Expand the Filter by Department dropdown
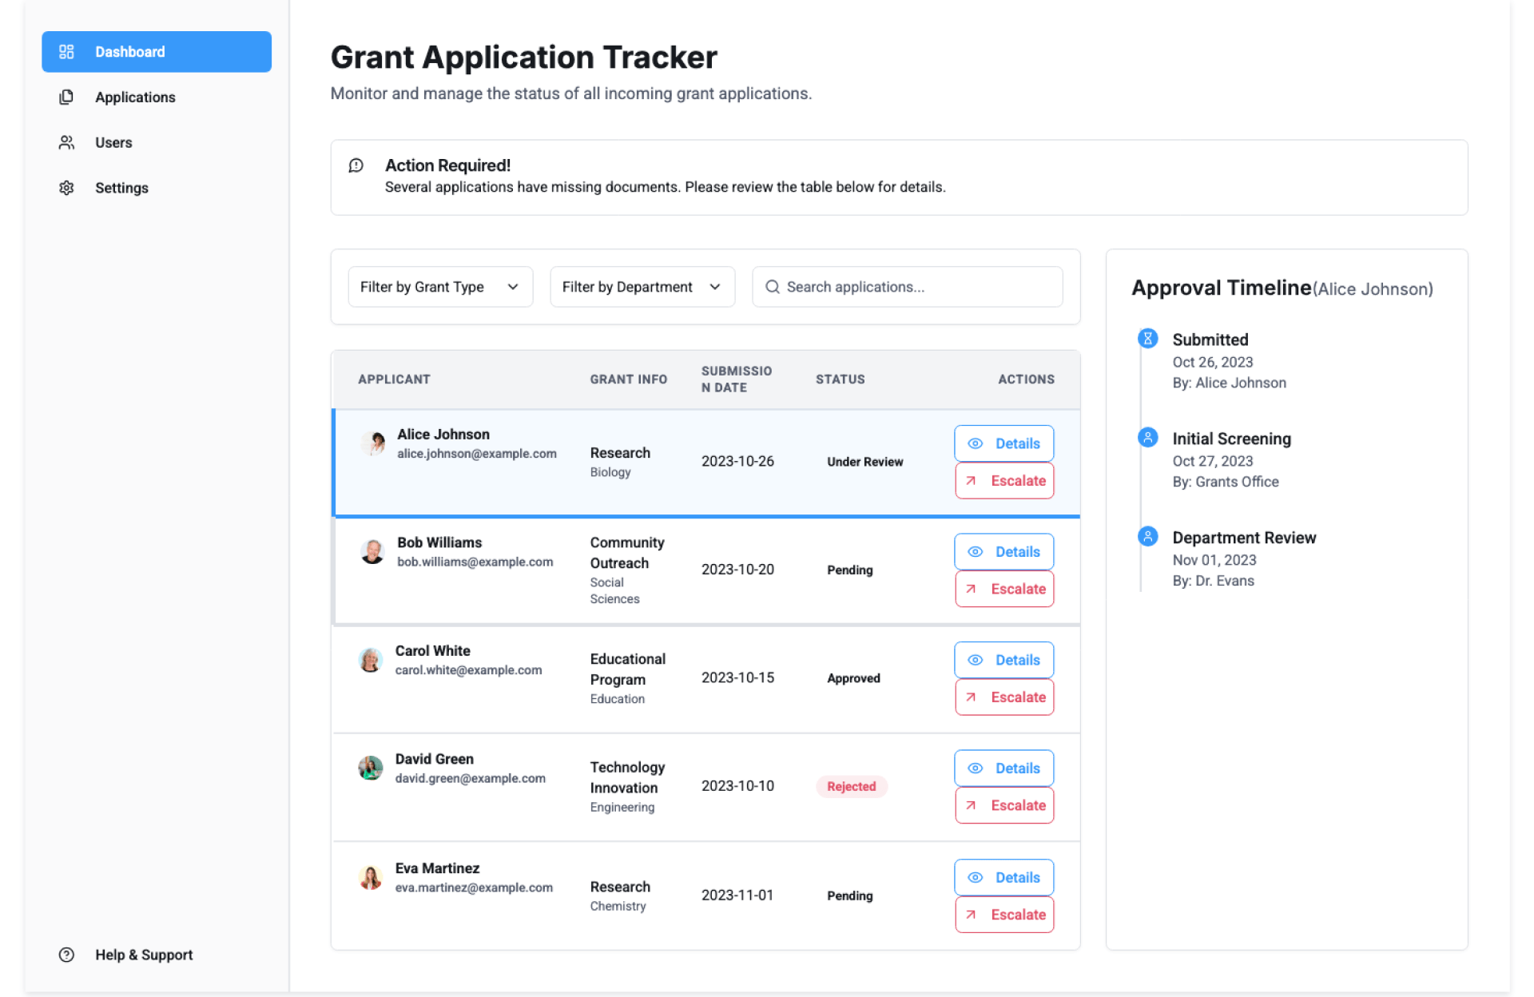Viewport: 1534px width, 997px height. click(x=642, y=287)
